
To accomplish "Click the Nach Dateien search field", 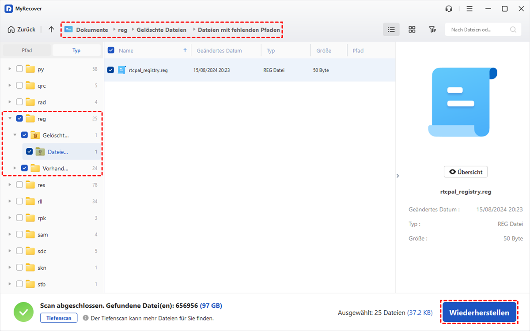I will coord(477,30).
